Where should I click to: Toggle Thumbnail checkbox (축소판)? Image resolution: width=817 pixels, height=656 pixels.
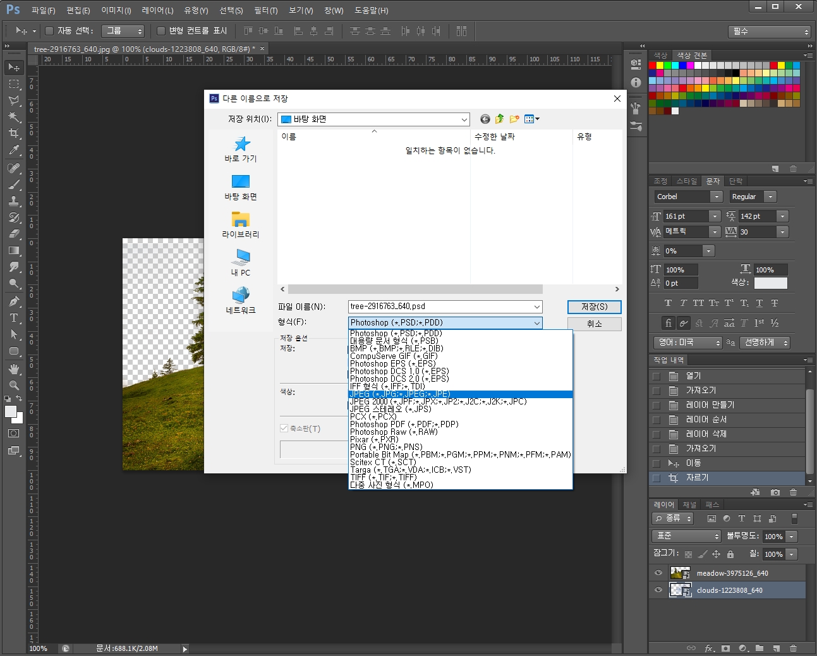click(x=284, y=428)
